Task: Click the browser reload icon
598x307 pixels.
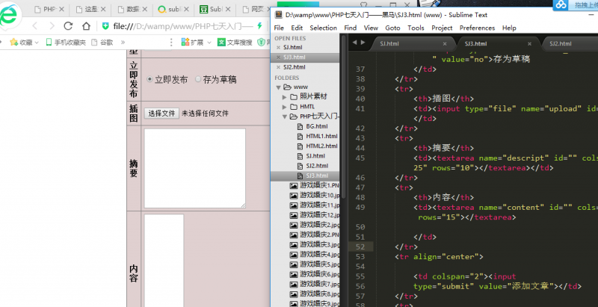Action: [x=69, y=26]
